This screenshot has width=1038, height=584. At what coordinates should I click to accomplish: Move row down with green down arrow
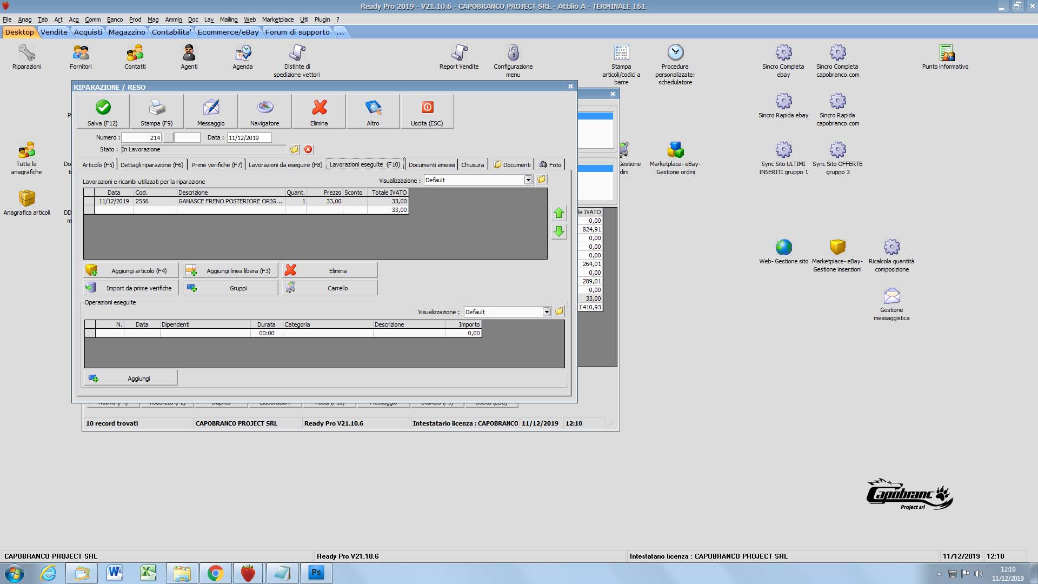(559, 231)
